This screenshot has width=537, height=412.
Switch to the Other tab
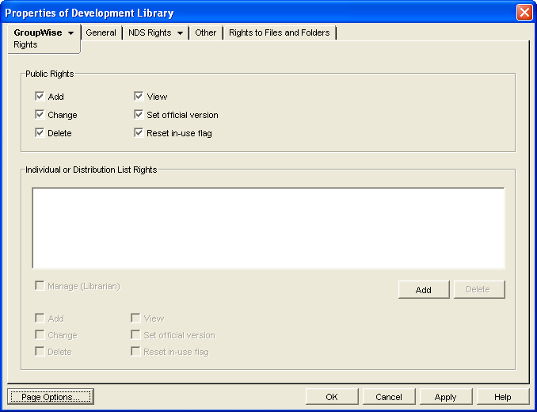205,32
